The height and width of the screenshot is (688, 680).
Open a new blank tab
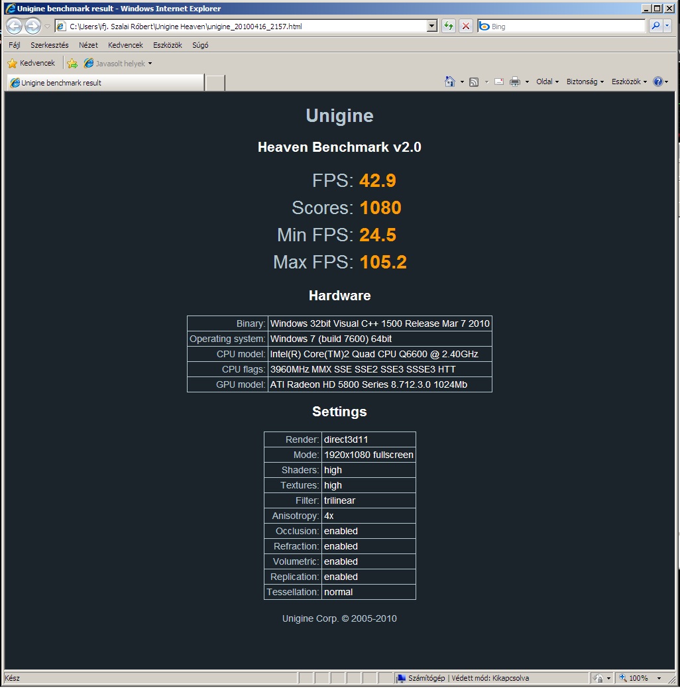[215, 82]
